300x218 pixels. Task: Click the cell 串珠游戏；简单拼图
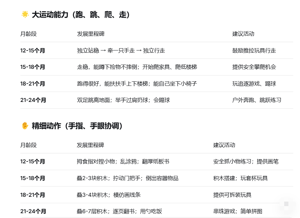(x=238, y=211)
